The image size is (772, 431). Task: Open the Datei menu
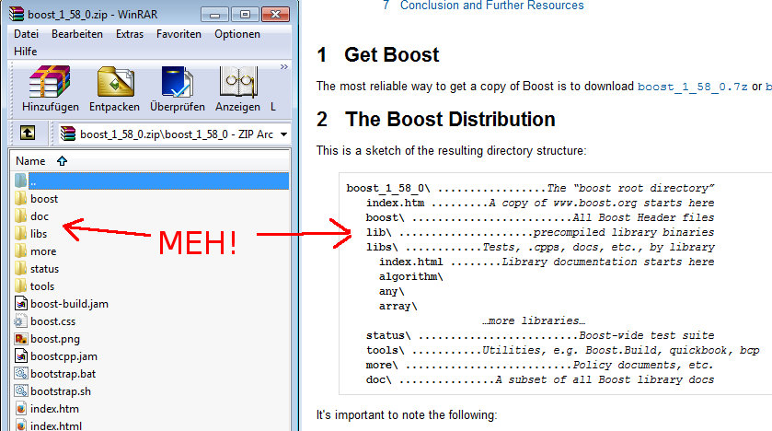coord(27,34)
